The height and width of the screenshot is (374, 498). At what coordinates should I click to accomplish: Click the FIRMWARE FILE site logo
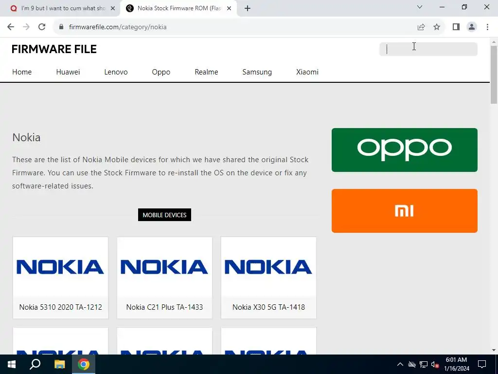coord(54,49)
